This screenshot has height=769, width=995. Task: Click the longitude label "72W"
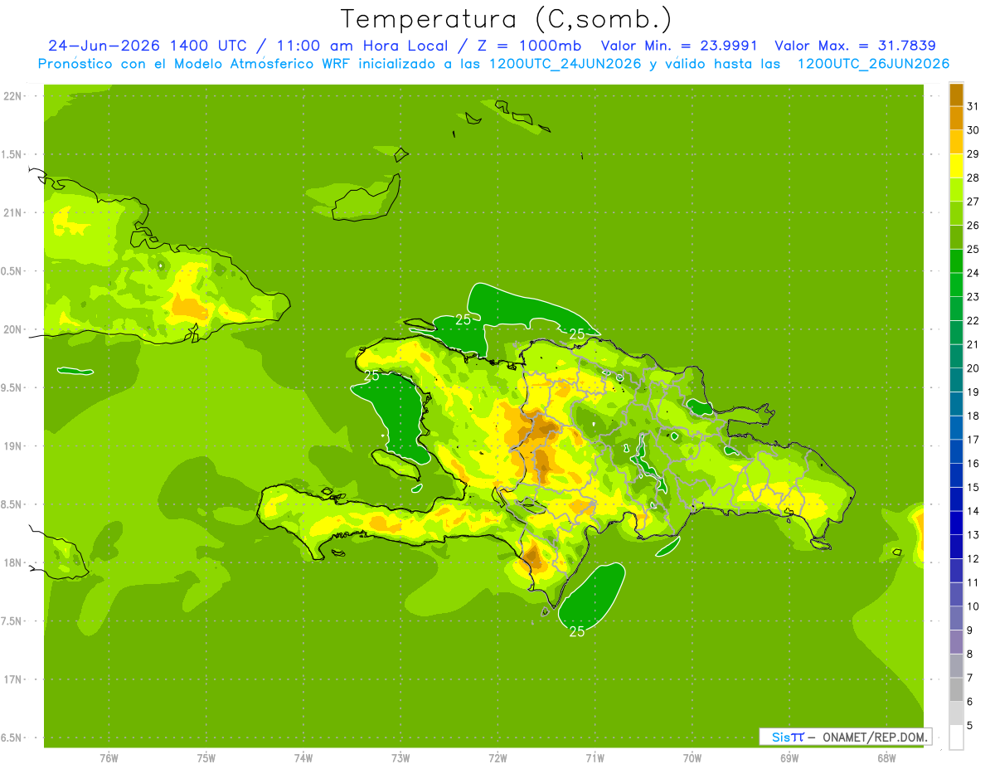tap(498, 758)
